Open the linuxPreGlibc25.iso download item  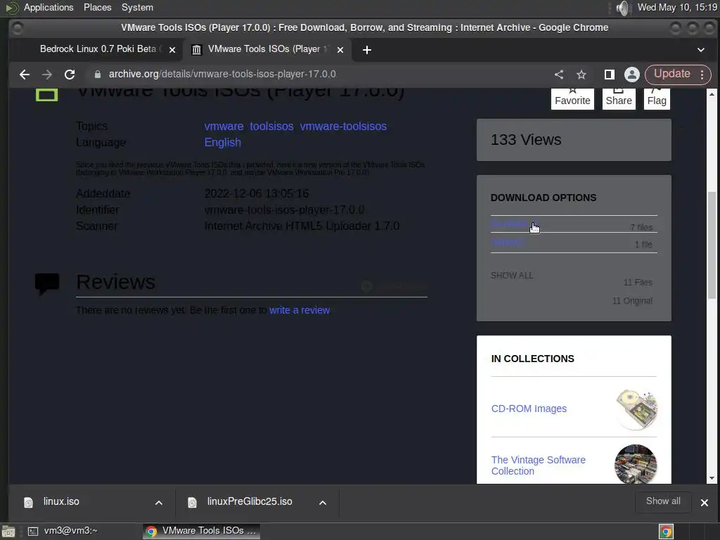pos(250,501)
